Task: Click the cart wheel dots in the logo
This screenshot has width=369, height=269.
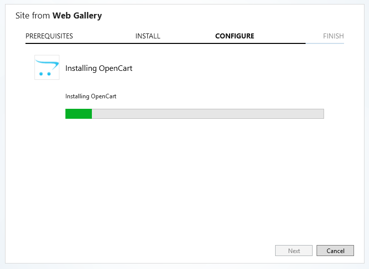Action: click(45, 73)
